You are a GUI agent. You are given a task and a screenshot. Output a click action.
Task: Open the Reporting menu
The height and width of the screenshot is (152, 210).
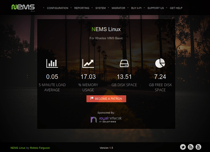point(82,8)
